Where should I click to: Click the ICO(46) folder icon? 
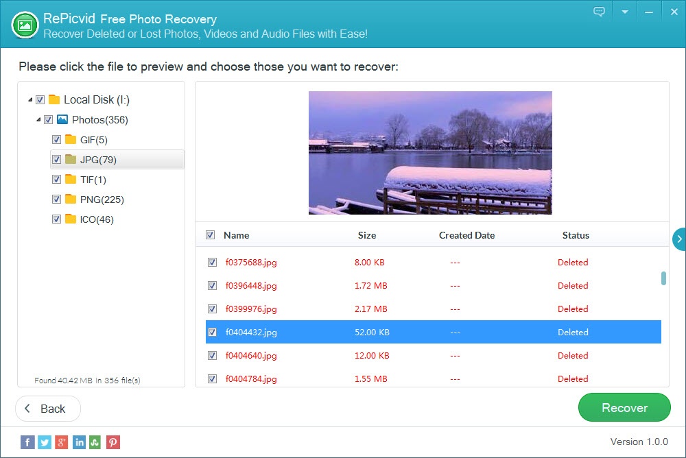click(71, 219)
